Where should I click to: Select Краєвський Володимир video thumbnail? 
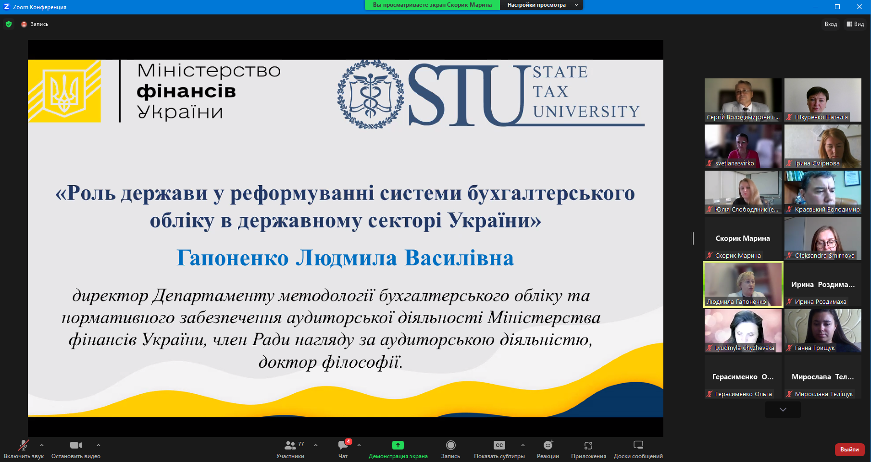pyautogui.click(x=823, y=192)
